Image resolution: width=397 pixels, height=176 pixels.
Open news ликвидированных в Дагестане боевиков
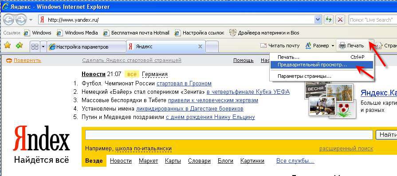tap(190, 109)
